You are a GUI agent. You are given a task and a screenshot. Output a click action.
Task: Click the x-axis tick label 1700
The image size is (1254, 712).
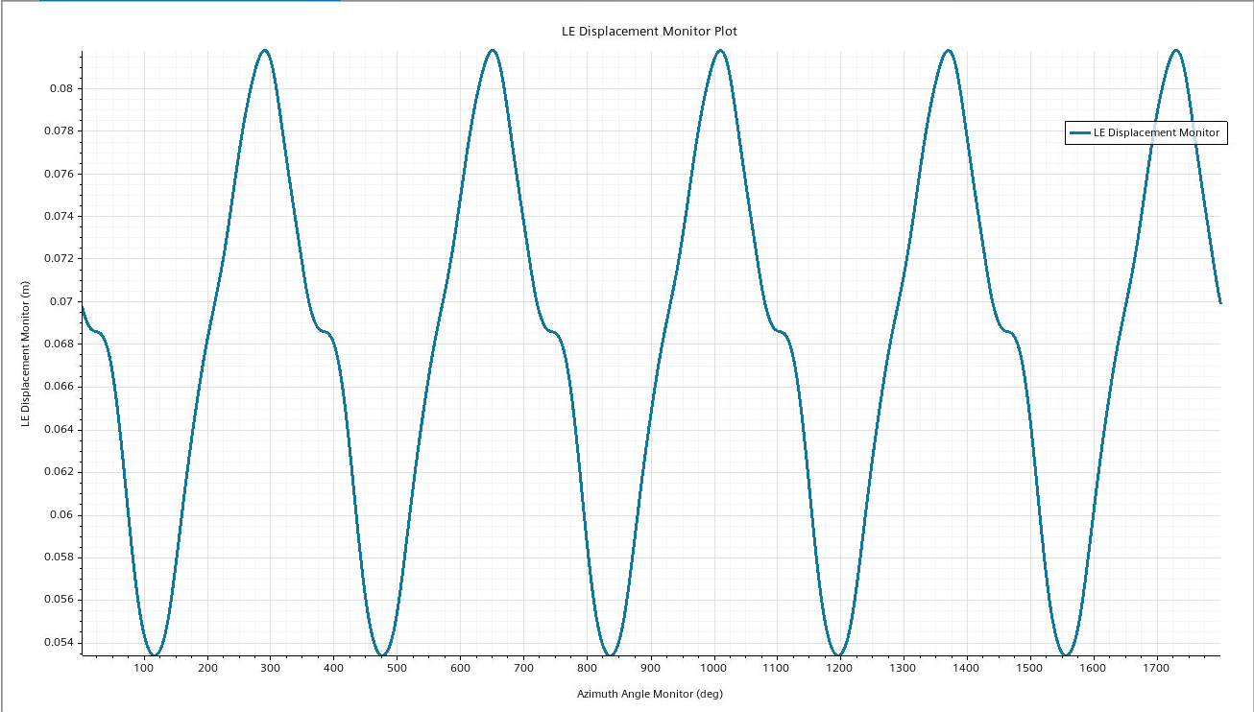pos(1156,668)
